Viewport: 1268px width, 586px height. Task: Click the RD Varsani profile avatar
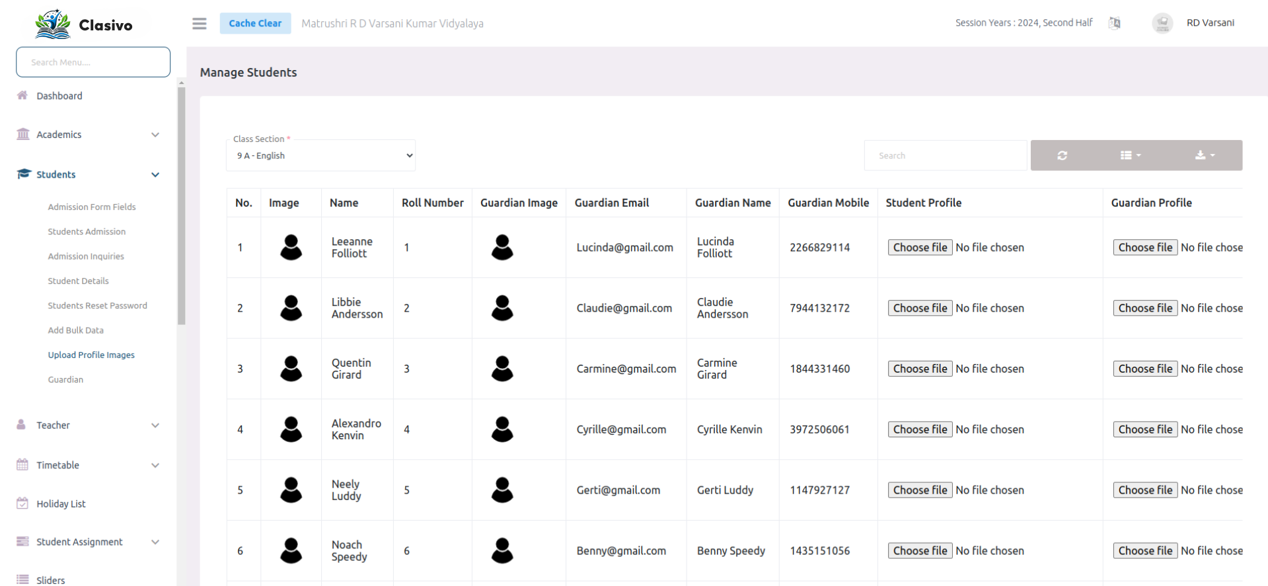tap(1162, 23)
